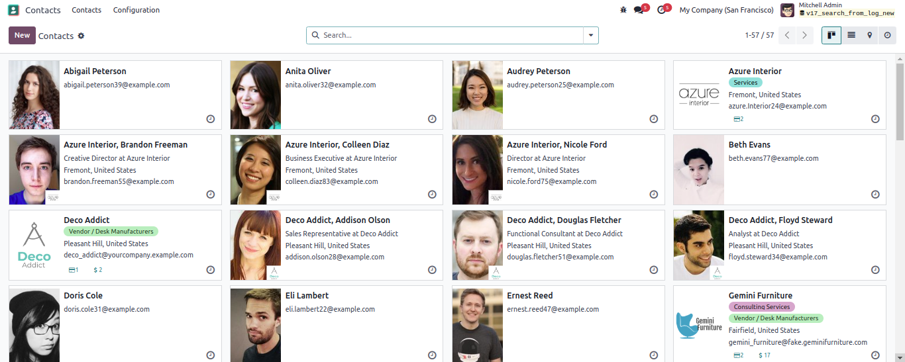
Task: Open the Eli Lambert contact name
Action: click(x=307, y=295)
